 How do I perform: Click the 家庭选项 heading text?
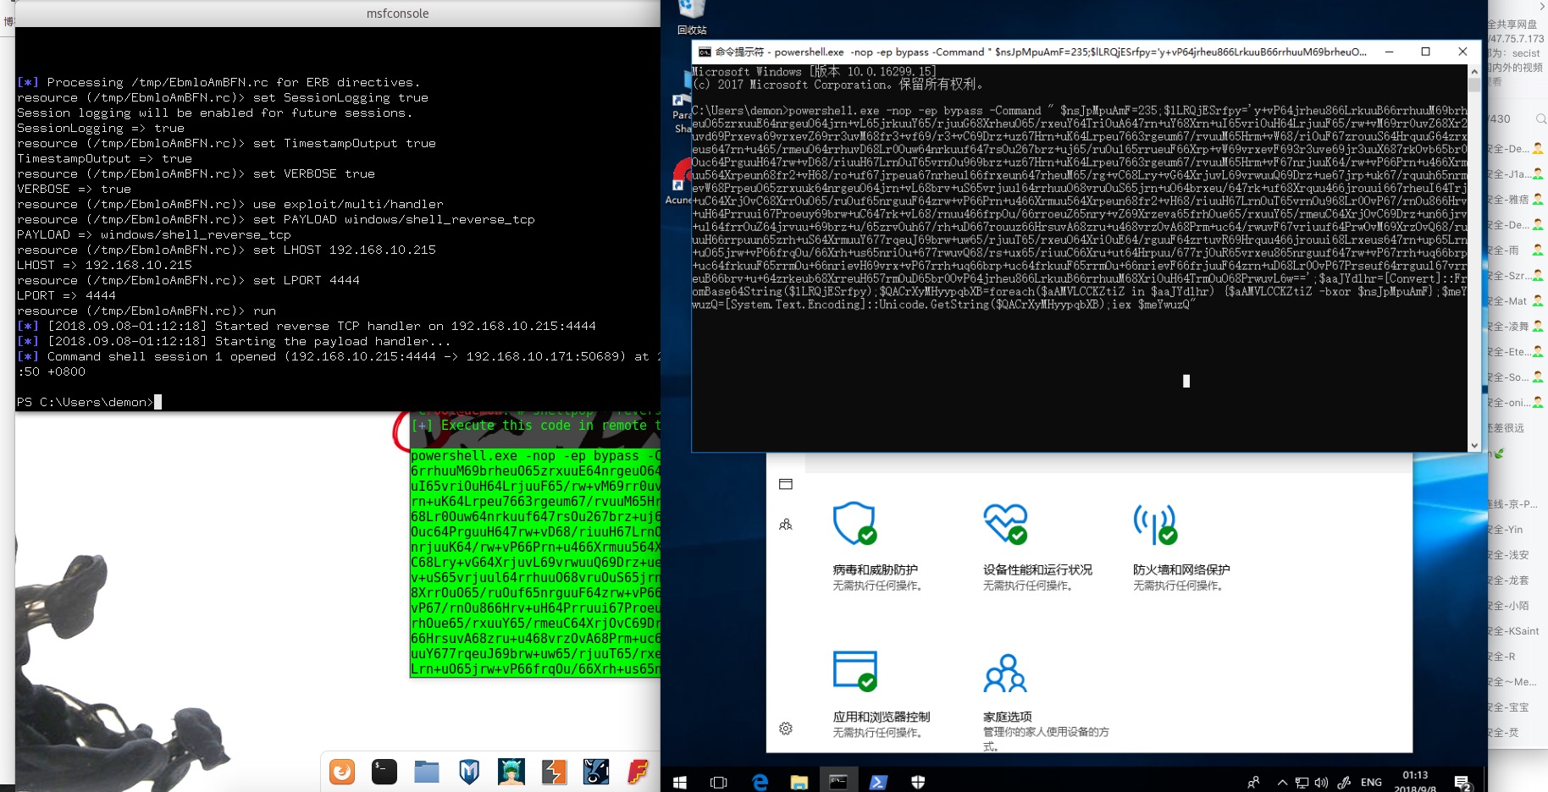coord(1007,717)
